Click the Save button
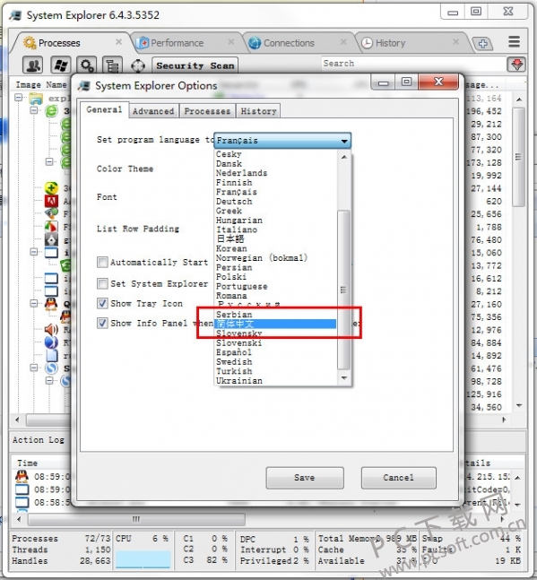The image size is (537, 580). tap(305, 478)
